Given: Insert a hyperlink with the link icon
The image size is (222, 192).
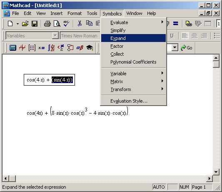Looking at the screenshot, I should click(189, 24).
